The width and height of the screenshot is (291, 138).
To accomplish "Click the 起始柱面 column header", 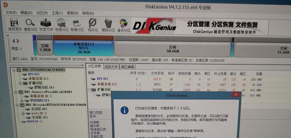I will pos(184,74).
